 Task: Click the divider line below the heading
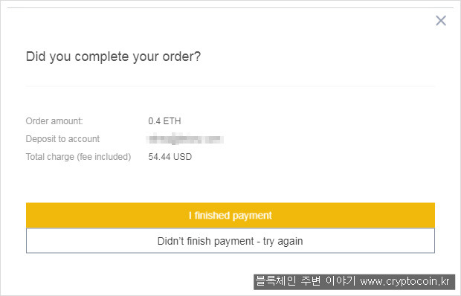pos(230,86)
